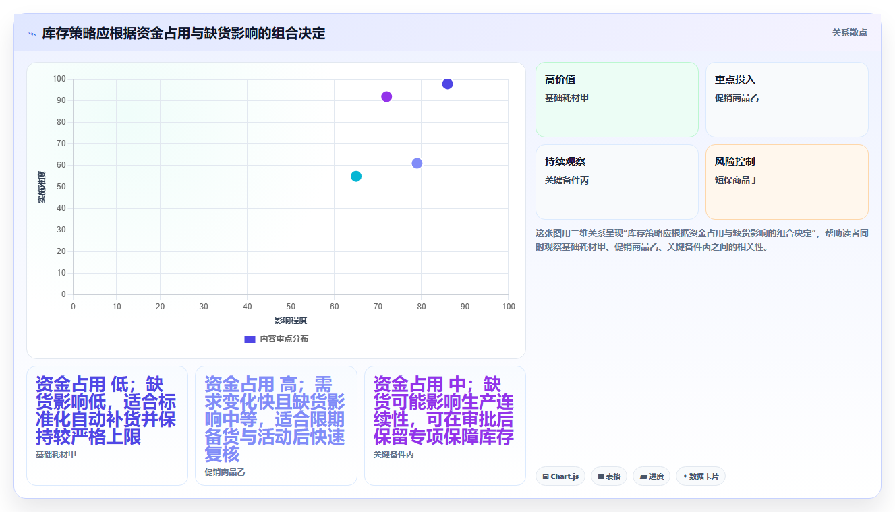
Task: Click 促销商品乙 caption under the second summary
Action: [x=225, y=472]
